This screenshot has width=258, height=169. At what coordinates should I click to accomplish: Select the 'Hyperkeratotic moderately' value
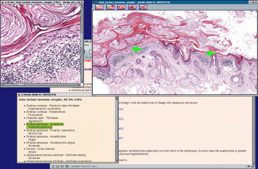(44, 109)
